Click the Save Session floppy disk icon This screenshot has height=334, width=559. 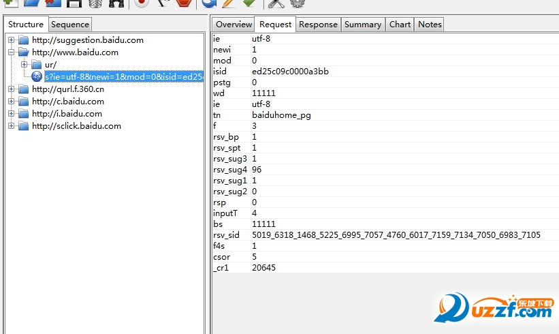pos(74,3)
